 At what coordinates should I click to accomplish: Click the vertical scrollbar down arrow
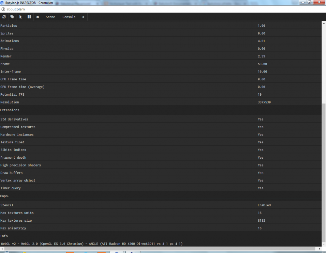click(x=324, y=244)
